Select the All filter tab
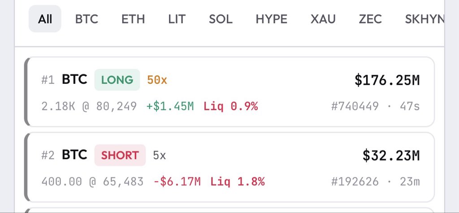459x213 pixels. 45,19
